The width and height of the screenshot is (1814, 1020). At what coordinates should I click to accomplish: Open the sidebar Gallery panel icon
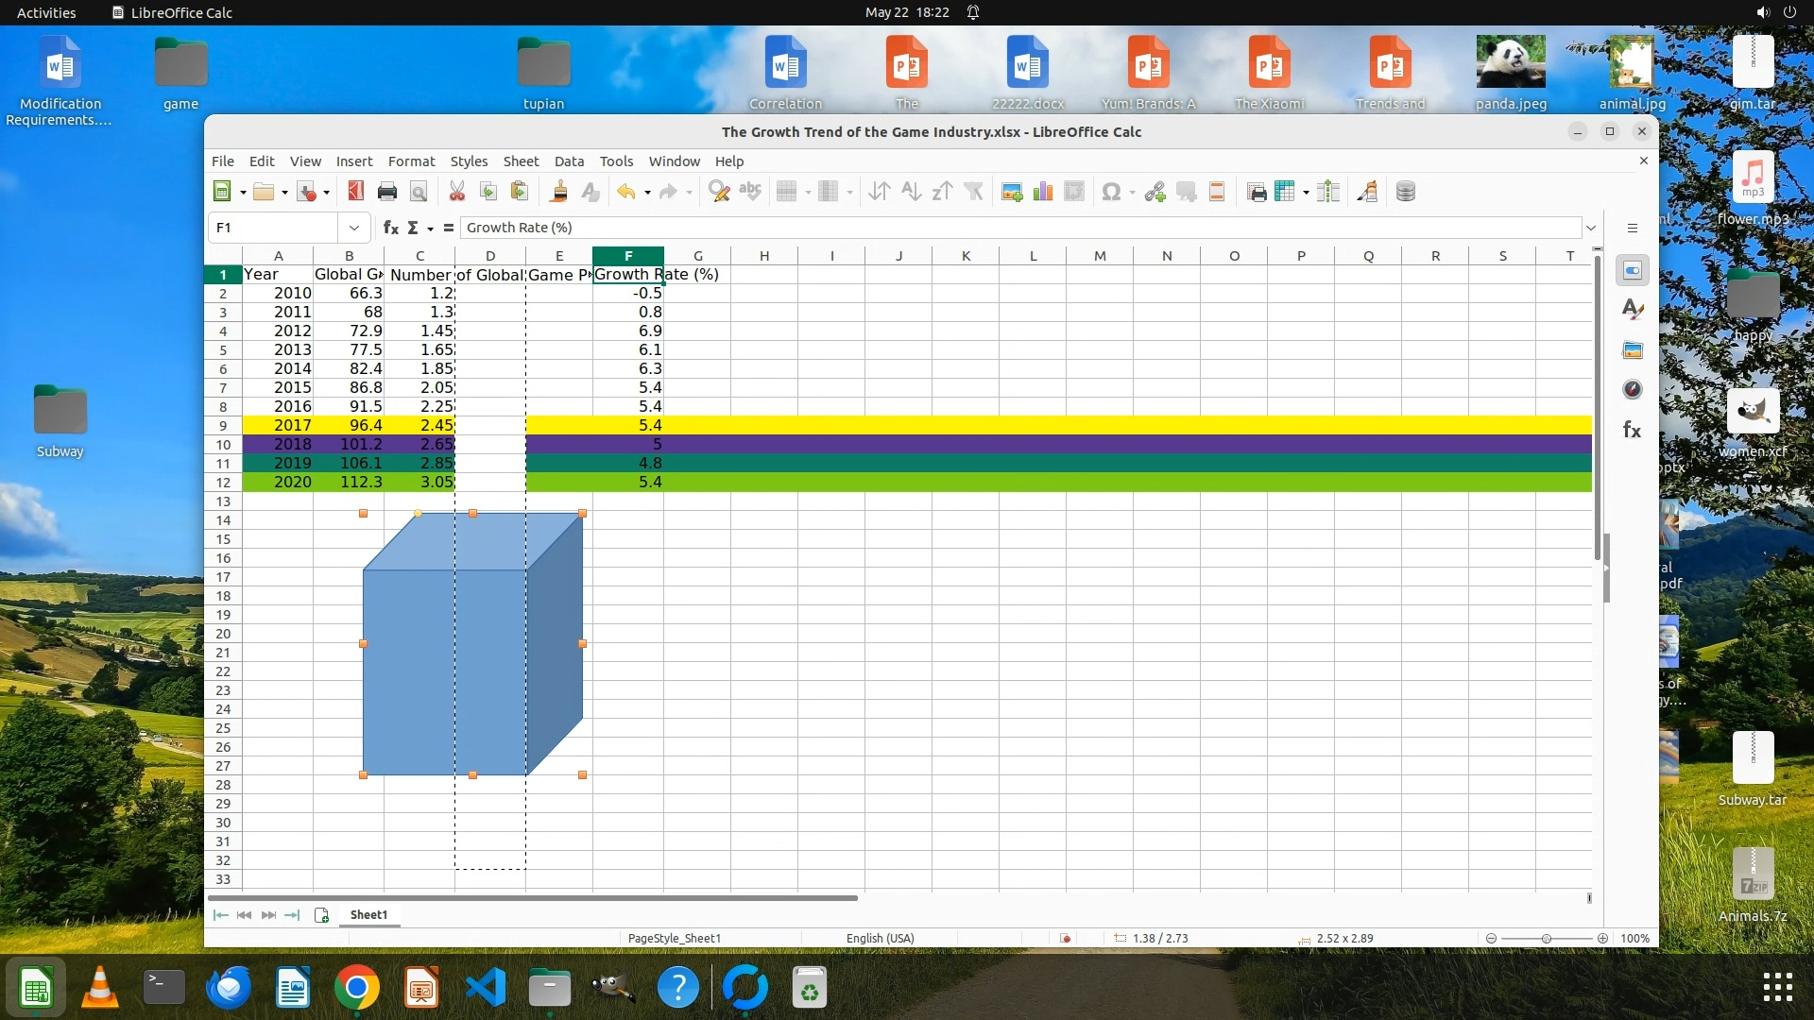tap(1632, 350)
